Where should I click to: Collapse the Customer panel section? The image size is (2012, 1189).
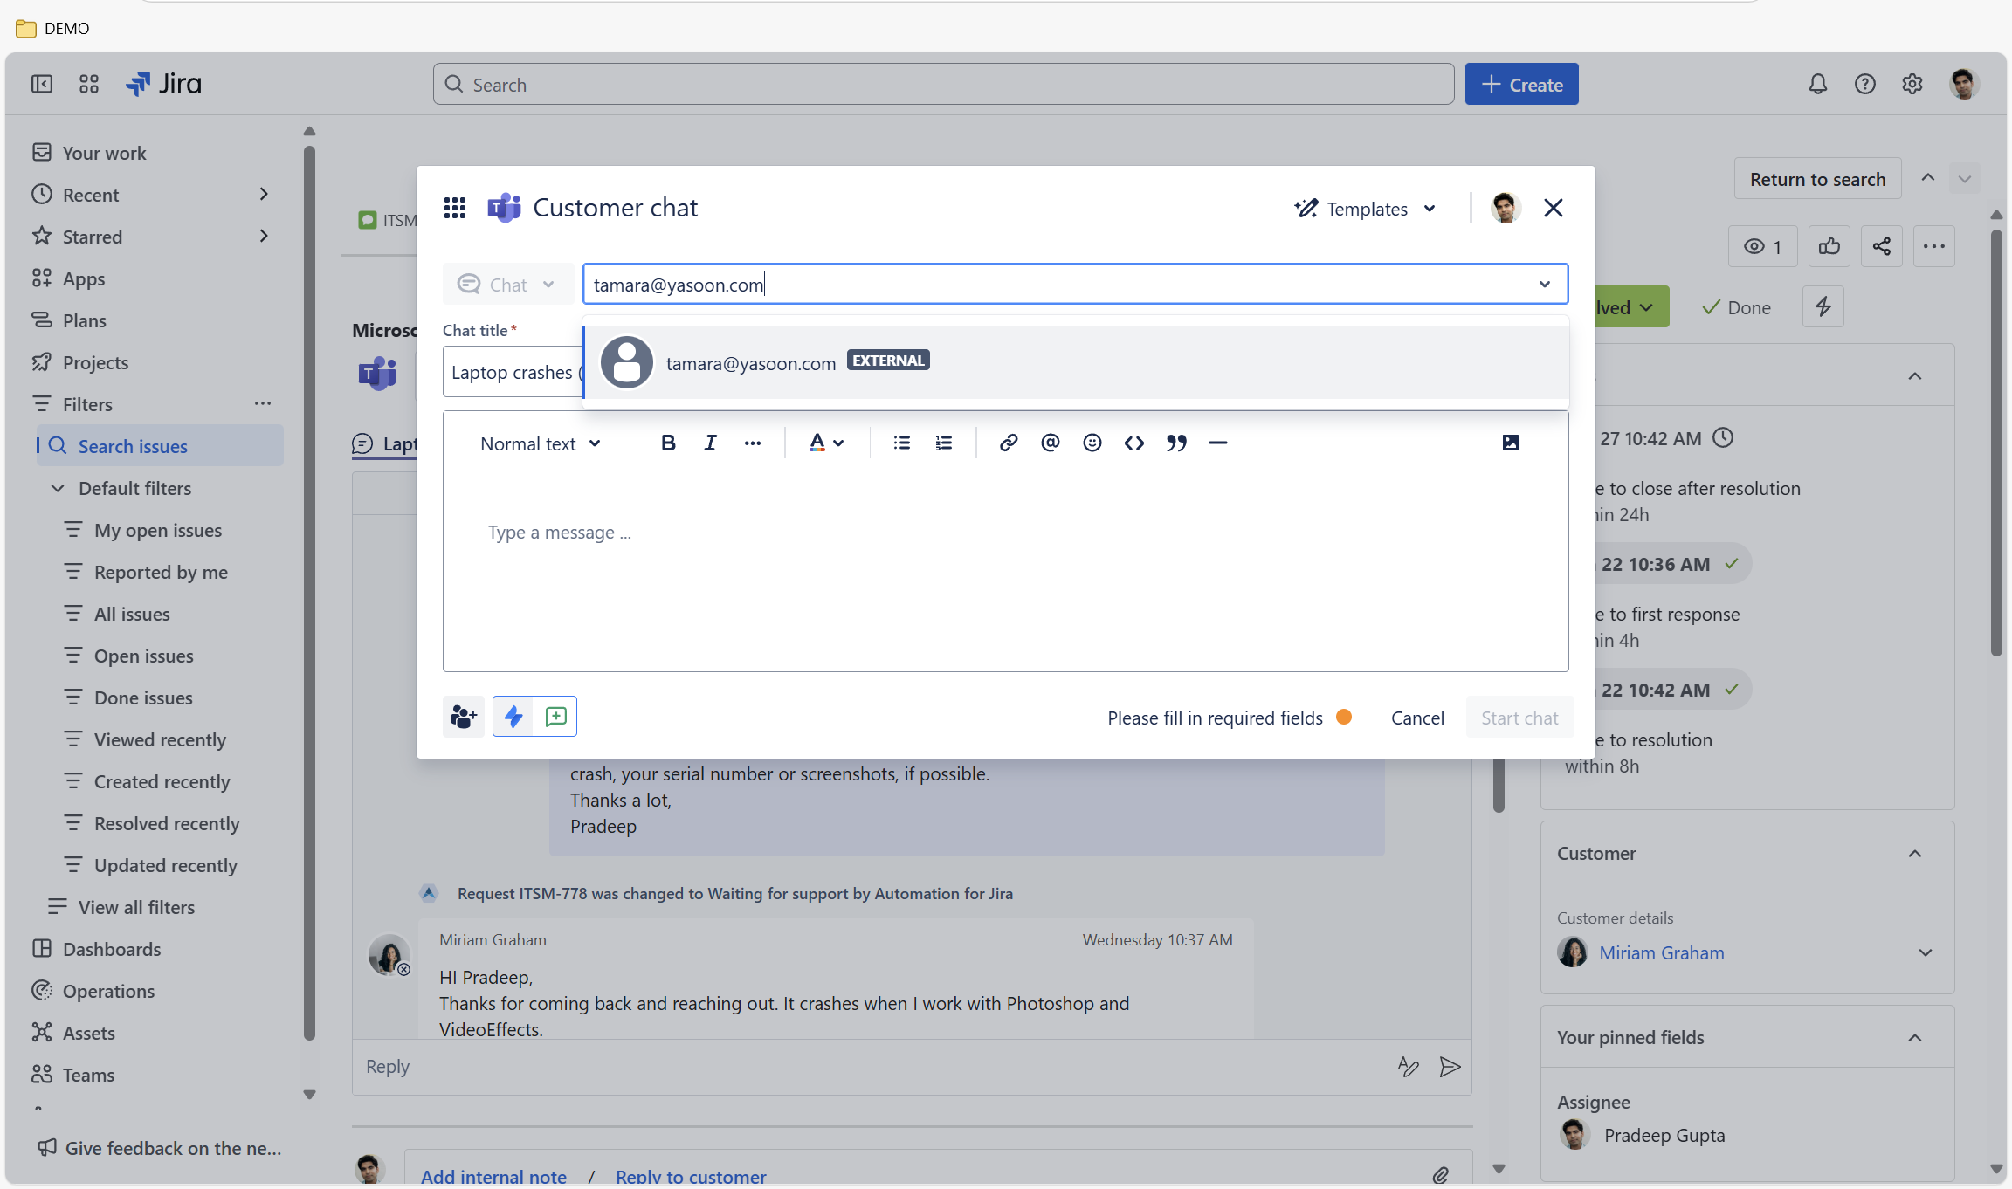1915,854
